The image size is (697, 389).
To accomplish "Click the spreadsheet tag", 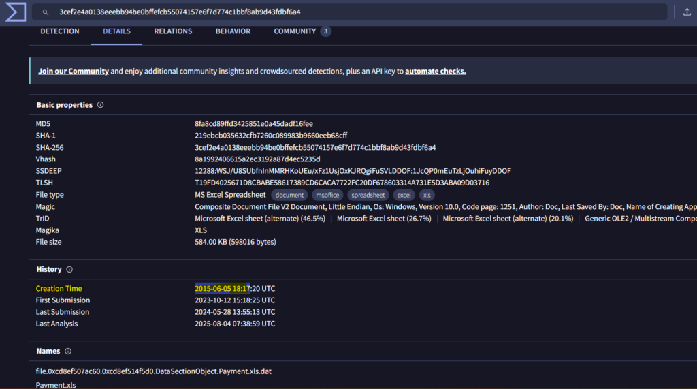I will [368, 195].
